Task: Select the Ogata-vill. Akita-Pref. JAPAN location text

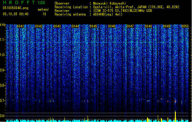Action: [136, 7]
